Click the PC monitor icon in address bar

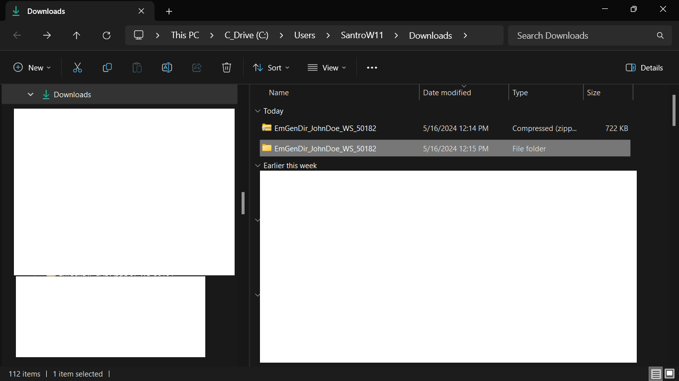(x=139, y=35)
